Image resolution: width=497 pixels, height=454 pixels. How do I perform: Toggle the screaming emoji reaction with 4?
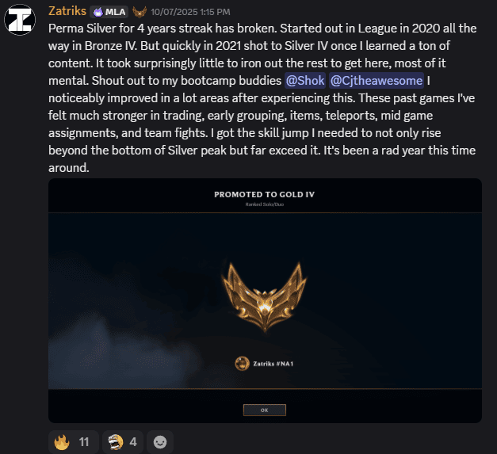pyautogui.click(x=123, y=442)
